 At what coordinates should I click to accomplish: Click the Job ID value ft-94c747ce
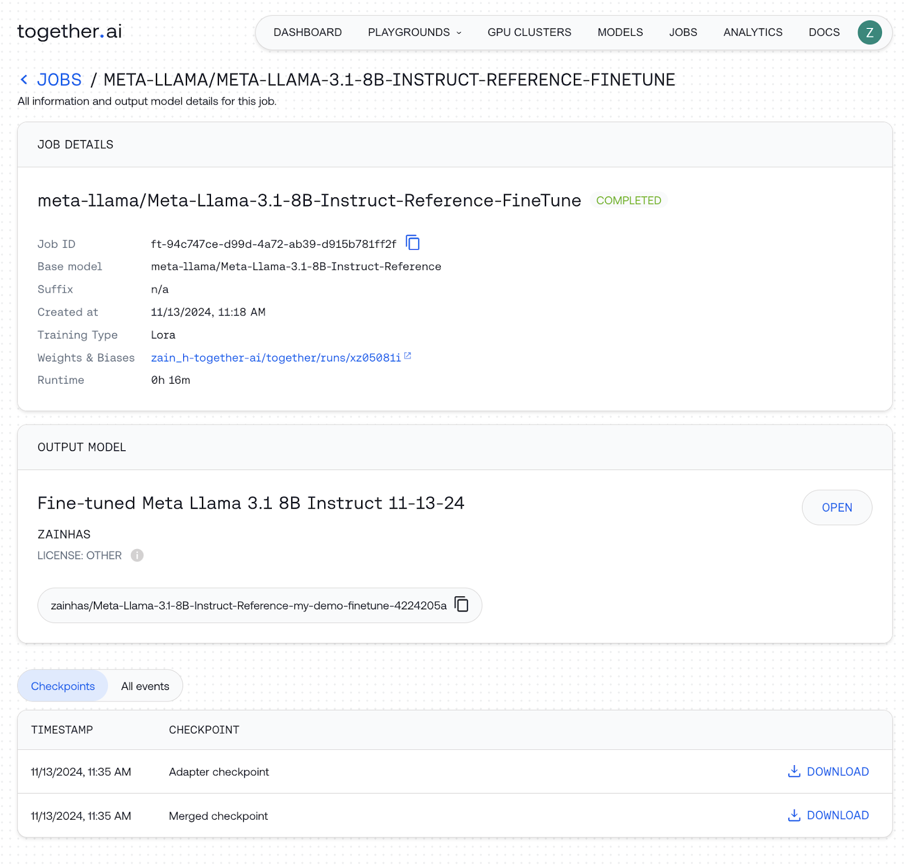(274, 244)
